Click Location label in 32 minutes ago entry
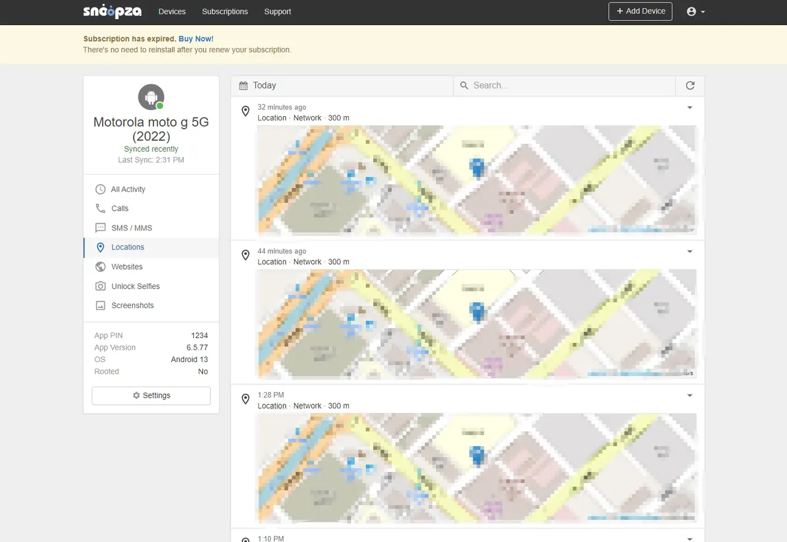Viewport: 787px width, 542px height. click(272, 118)
